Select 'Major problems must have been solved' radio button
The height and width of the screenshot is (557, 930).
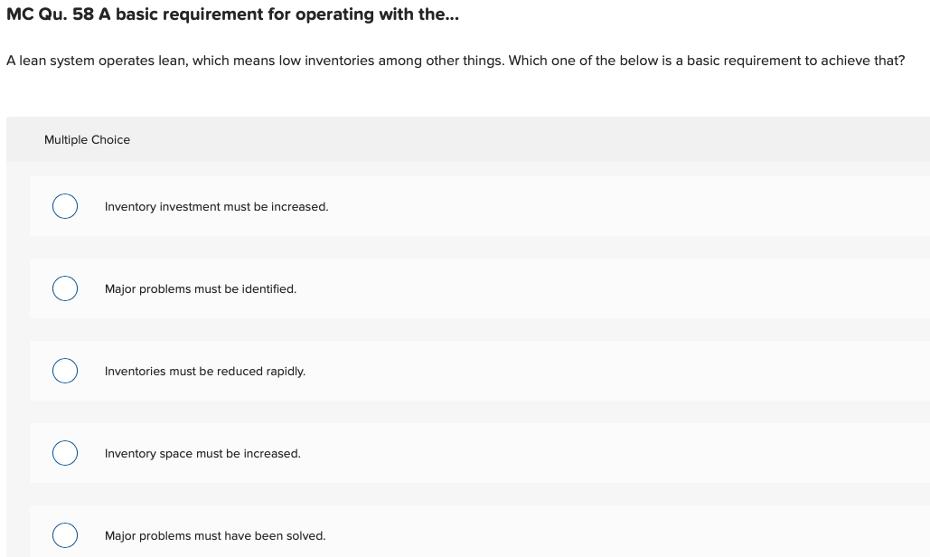(x=64, y=535)
